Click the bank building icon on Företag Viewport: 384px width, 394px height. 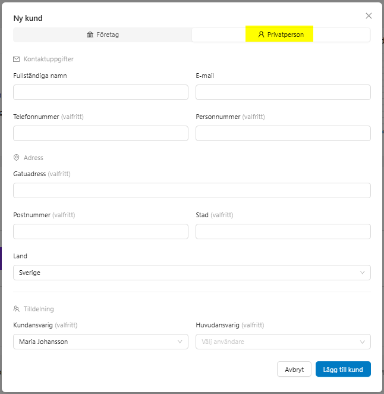click(90, 35)
